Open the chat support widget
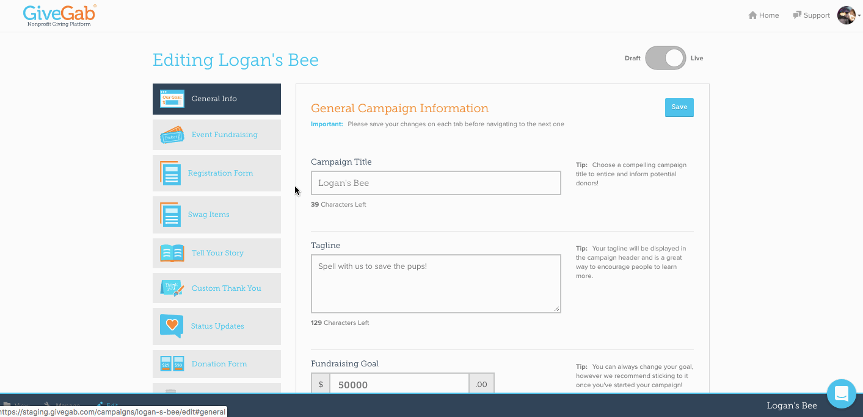The width and height of the screenshot is (863, 417). pyautogui.click(x=842, y=394)
